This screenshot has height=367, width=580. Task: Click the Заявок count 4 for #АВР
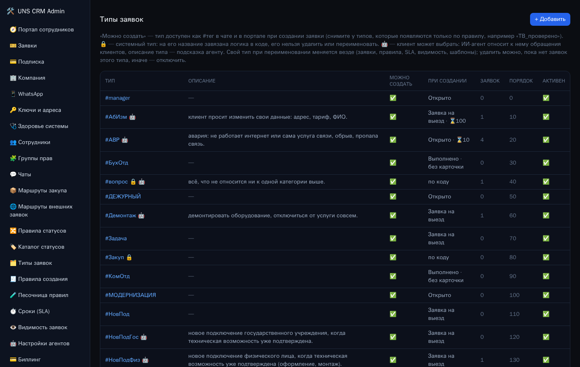pos(482,140)
